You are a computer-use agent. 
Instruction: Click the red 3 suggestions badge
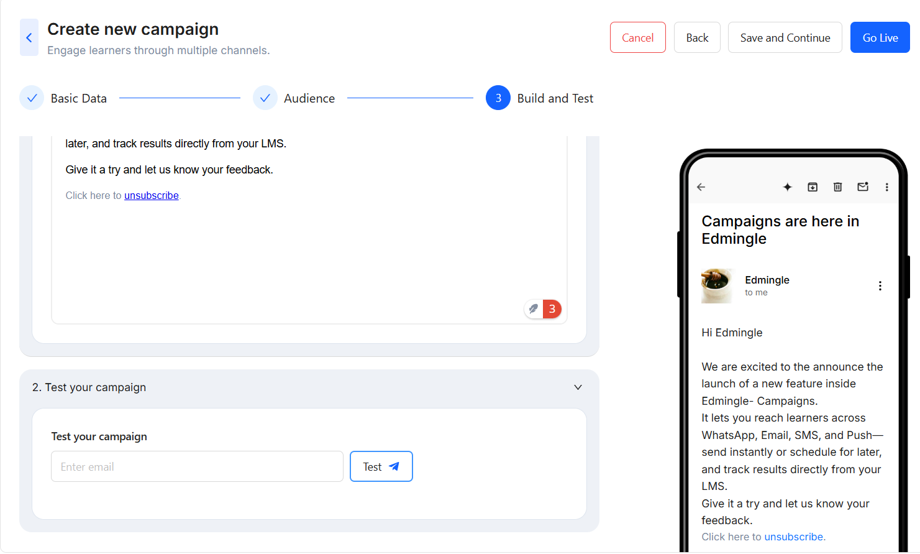click(552, 309)
